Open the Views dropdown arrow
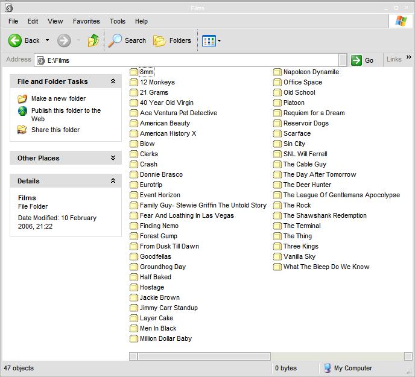Viewport: 415px width, 377px height. (219, 41)
